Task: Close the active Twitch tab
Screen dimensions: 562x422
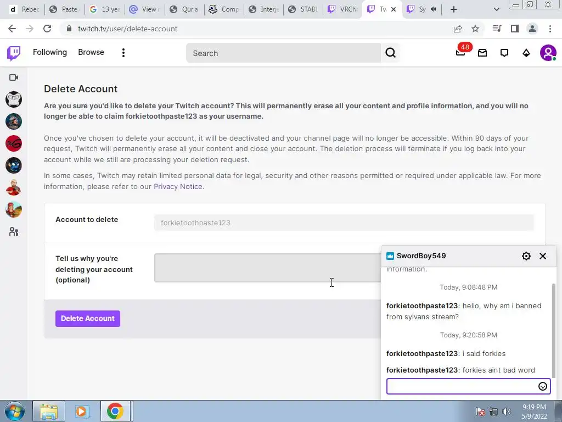Action: [x=394, y=9]
